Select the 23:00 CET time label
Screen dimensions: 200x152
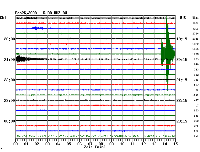10,101
